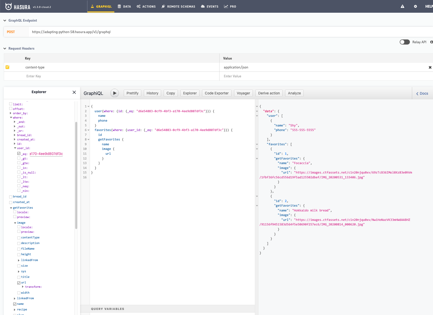Click the Docs chevron icon
433x315 pixels.
417,94
